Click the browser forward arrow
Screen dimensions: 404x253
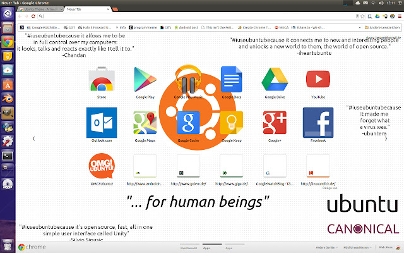[27, 16]
